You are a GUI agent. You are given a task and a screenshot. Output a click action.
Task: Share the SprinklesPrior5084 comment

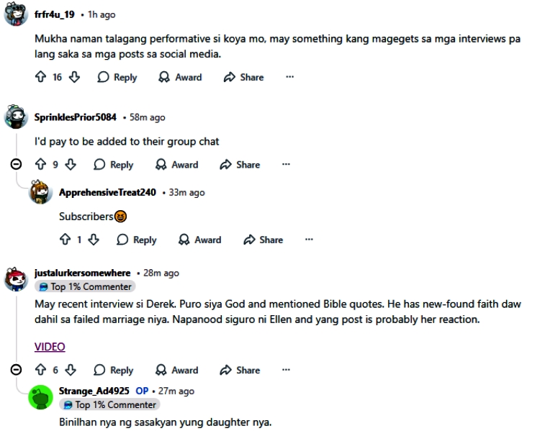pyautogui.click(x=240, y=165)
